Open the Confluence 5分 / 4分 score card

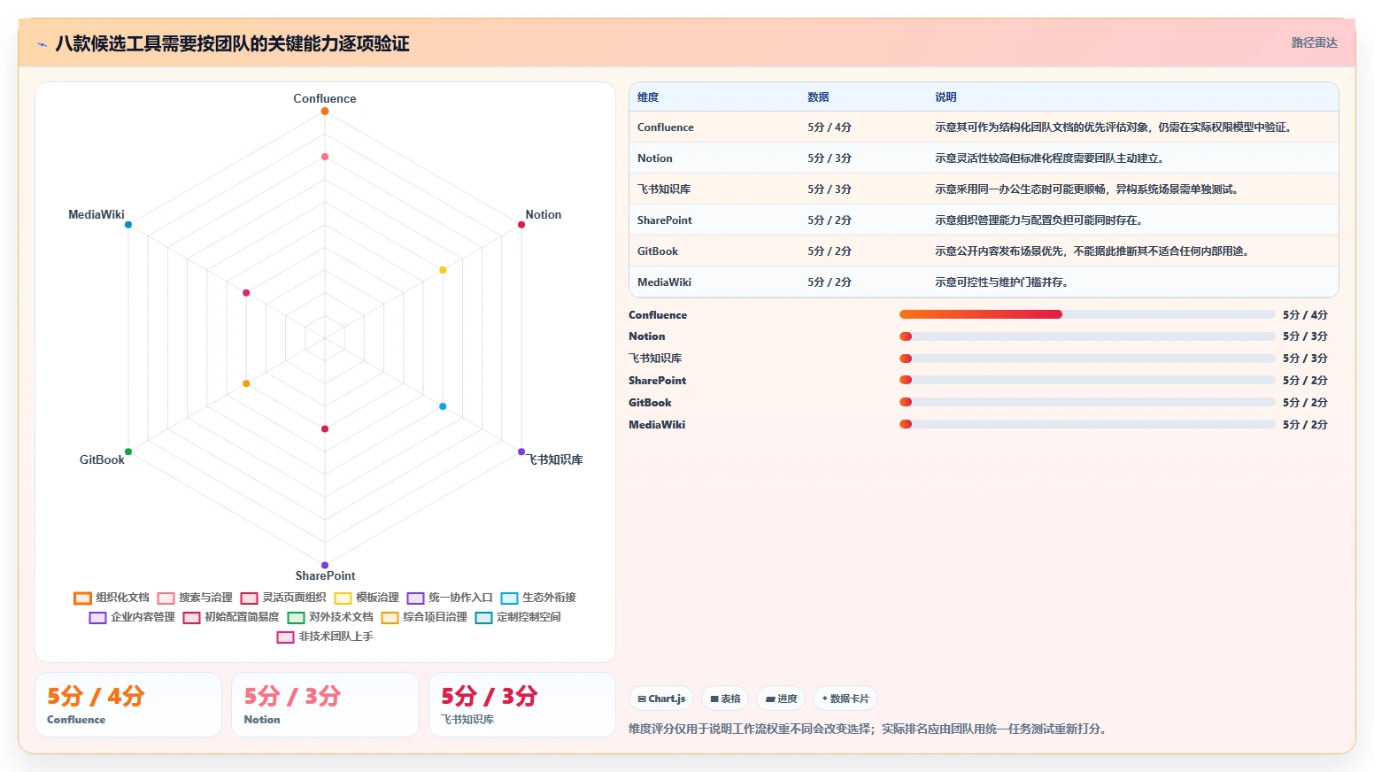coord(128,705)
